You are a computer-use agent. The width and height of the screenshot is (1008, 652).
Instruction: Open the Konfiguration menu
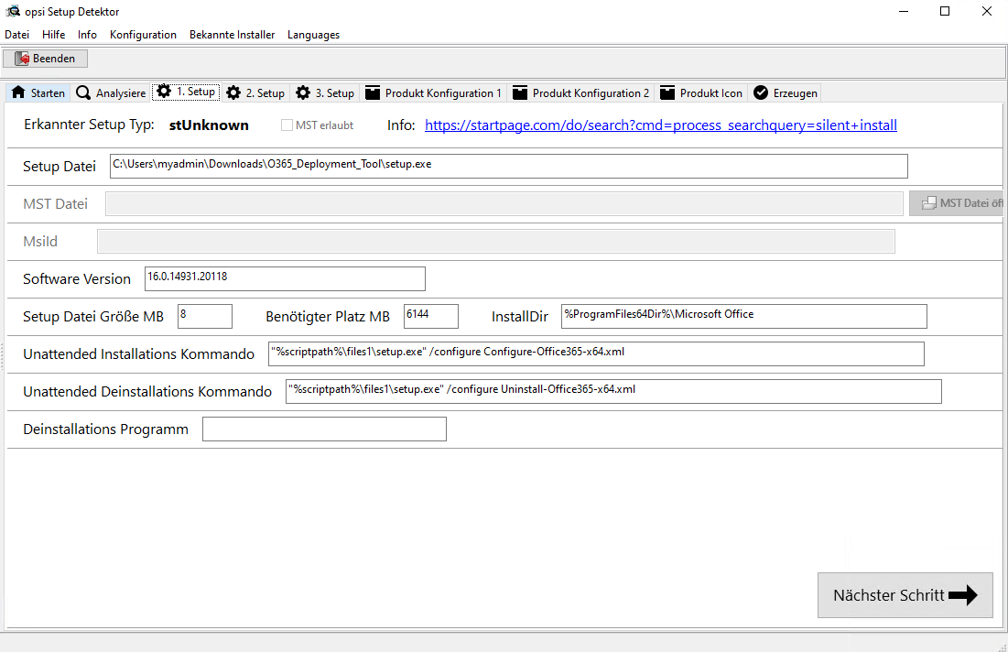143,35
